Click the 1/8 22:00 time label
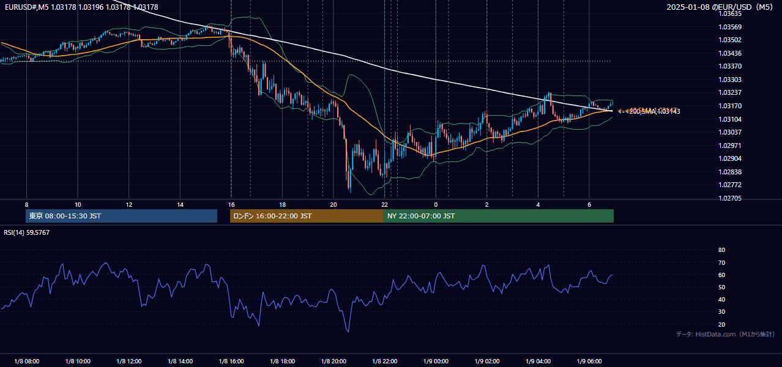 pos(384,361)
